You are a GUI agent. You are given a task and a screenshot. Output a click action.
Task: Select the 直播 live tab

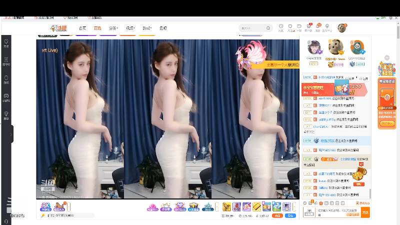pos(97,28)
